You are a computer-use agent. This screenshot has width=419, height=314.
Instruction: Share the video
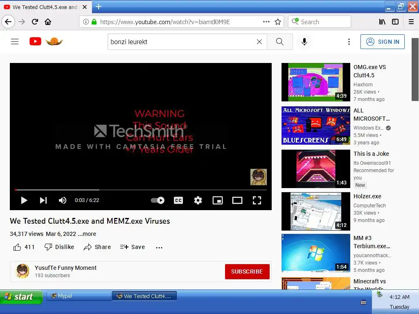point(97,247)
